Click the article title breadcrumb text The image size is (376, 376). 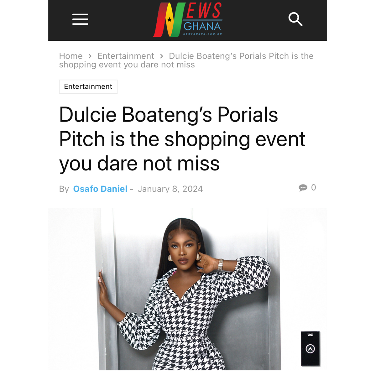tap(186, 60)
